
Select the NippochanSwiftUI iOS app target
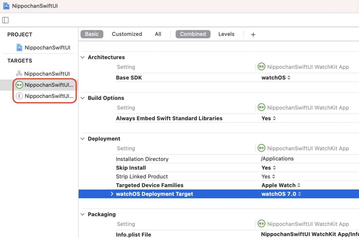pos(42,74)
